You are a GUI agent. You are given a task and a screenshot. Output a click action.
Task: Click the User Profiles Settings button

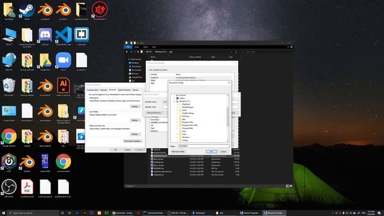(135, 120)
